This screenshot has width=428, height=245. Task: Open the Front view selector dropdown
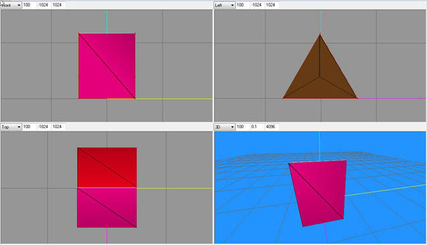click(11, 5)
